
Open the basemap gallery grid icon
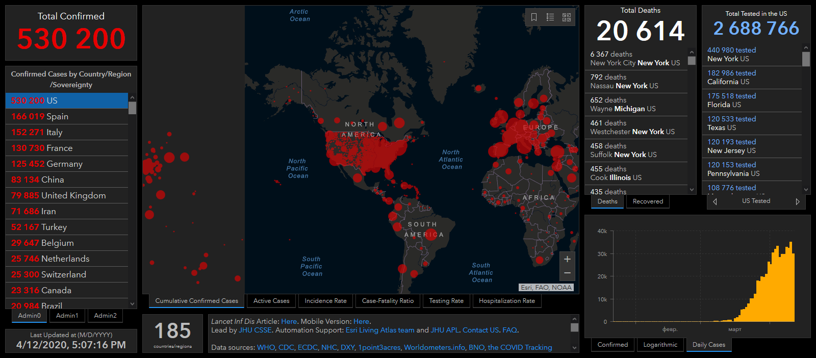pos(567,17)
